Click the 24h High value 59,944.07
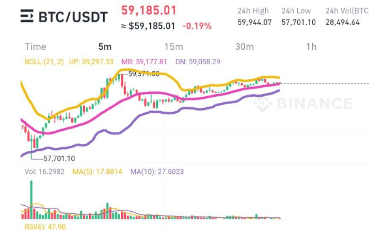Image resolution: width=369 pixels, height=230 pixels. [255, 22]
